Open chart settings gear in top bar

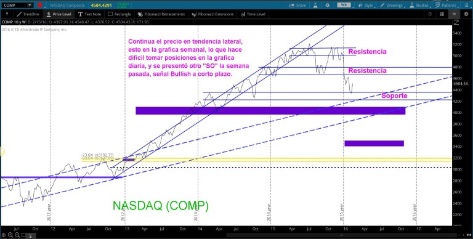(327, 5)
